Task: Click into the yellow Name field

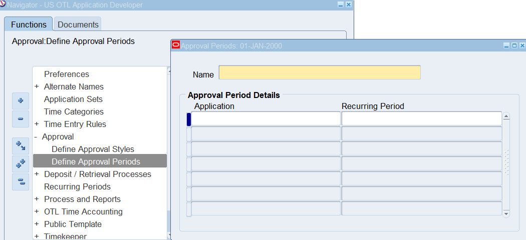Action: pyautogui.click(x=320, y=72)
